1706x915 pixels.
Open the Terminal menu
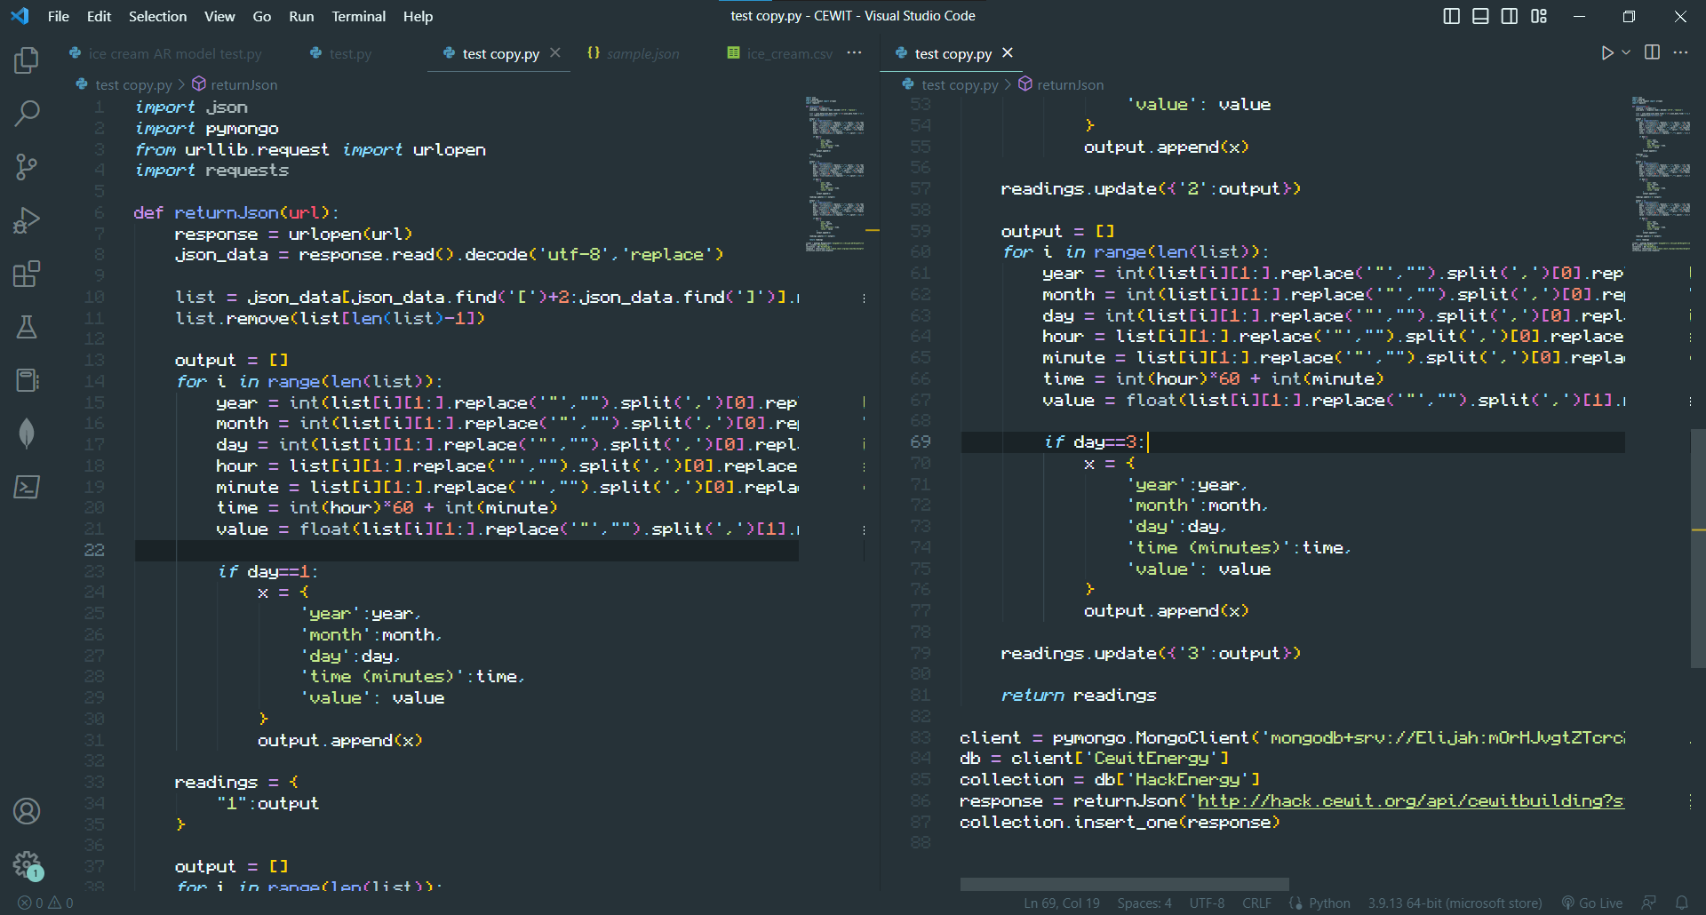pyautogui.click(x=359, y=16)
